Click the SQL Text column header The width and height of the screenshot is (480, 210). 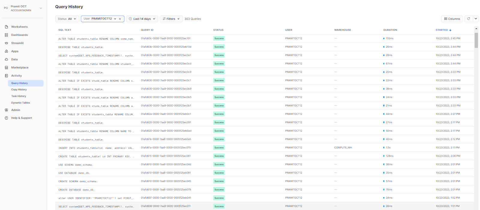[65, 30]
